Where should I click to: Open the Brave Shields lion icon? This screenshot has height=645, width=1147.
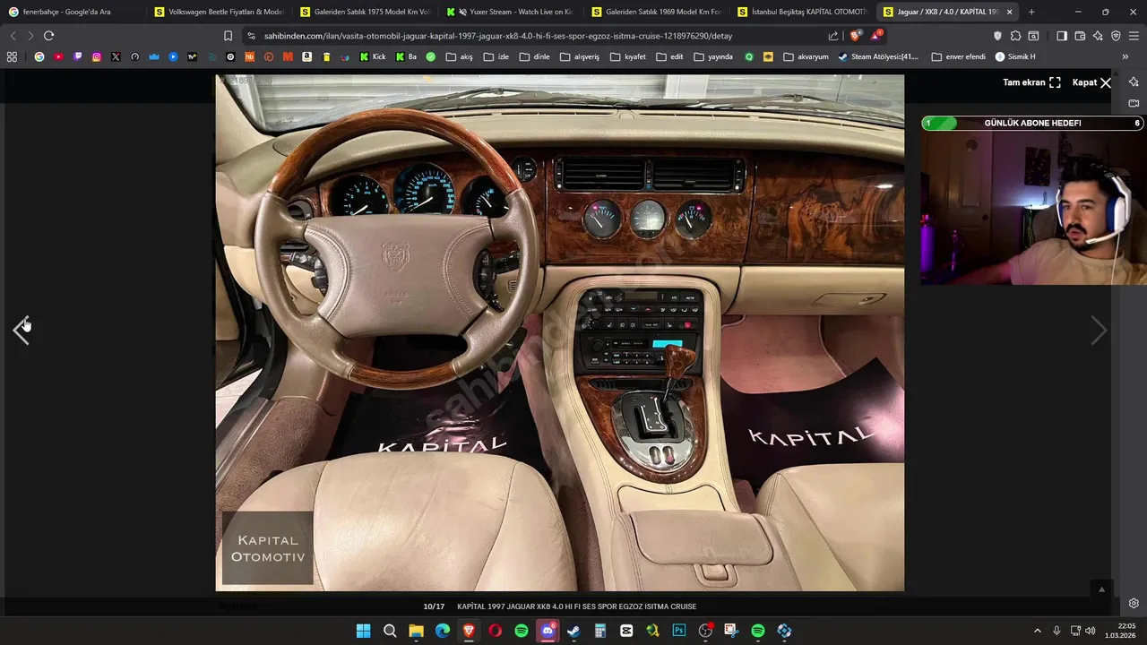[856, 36]
